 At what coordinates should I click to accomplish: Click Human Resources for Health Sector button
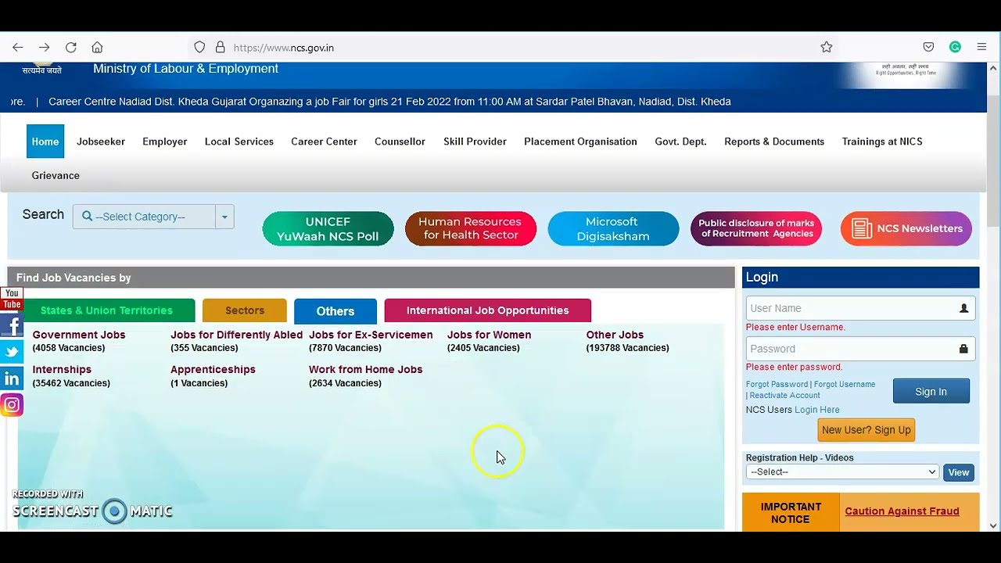(471, 228)
